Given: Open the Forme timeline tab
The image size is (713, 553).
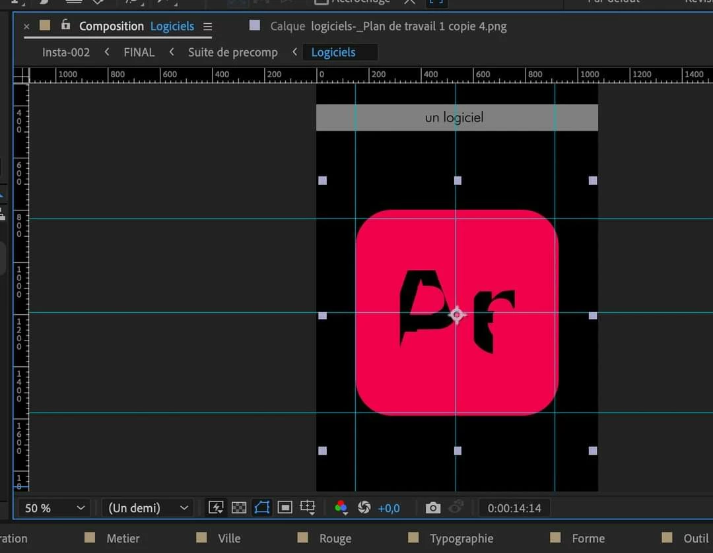Looking at the screenshot, I should tap(588, 538).
